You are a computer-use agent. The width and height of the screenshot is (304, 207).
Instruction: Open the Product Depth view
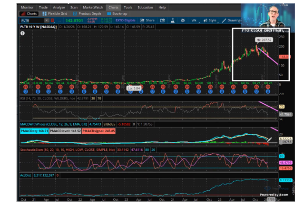tap(87, 14)
